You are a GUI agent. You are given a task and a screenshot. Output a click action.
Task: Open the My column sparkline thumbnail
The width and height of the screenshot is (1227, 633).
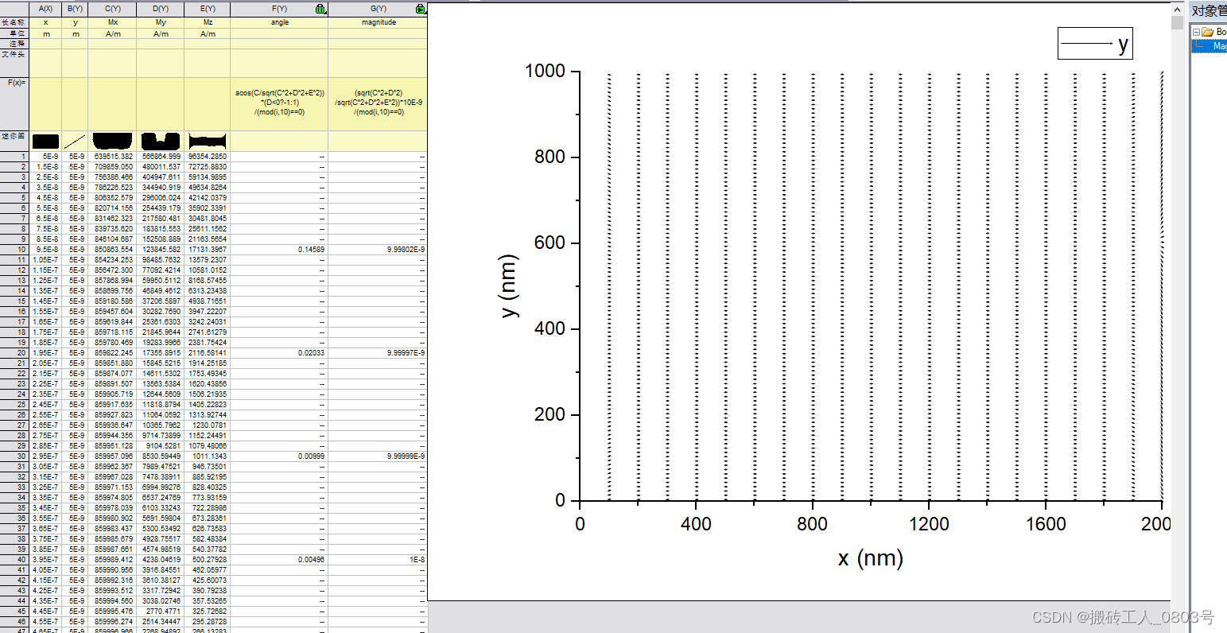pyautogui.click(x=161, y=142)
